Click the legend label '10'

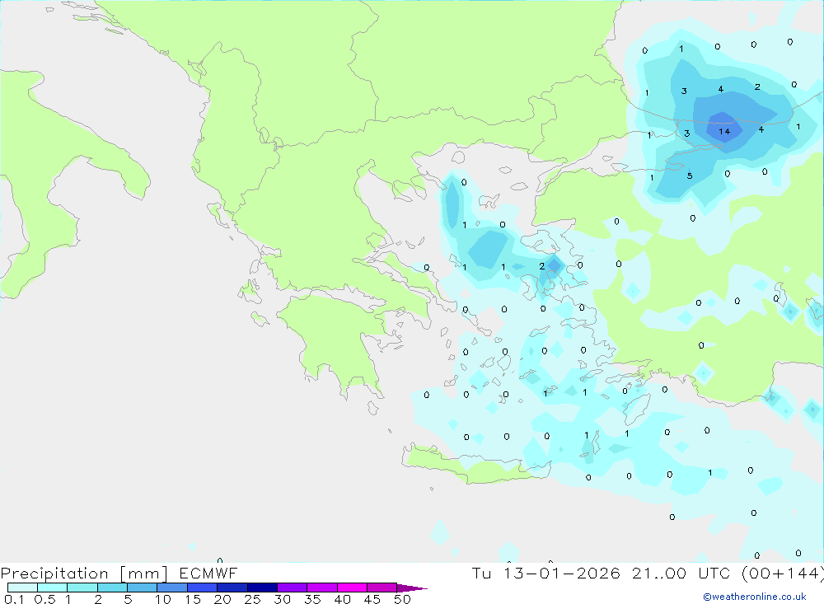click(x=163, y=599)
